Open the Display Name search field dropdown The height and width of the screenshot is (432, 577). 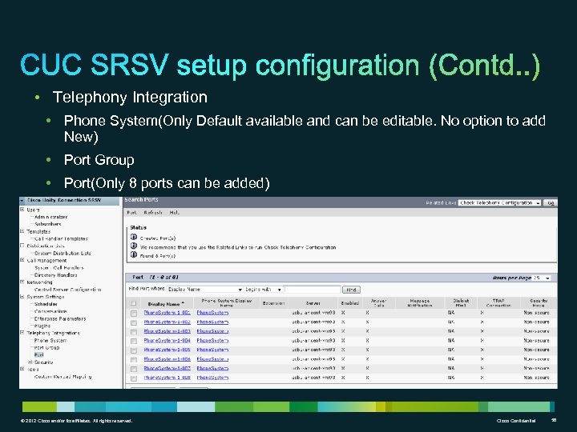(205, 290)
